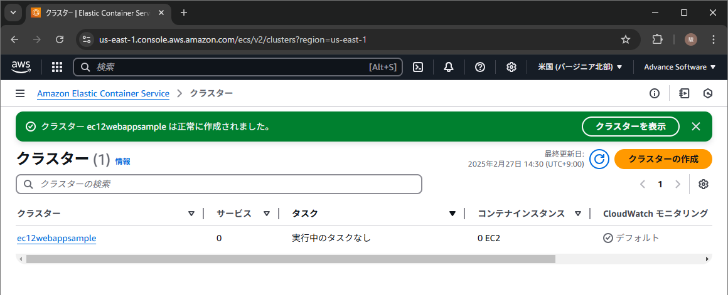This screenshot has width=728, height=295.
Task: Open the notifications bell
Action: click(x=449, y=67)
